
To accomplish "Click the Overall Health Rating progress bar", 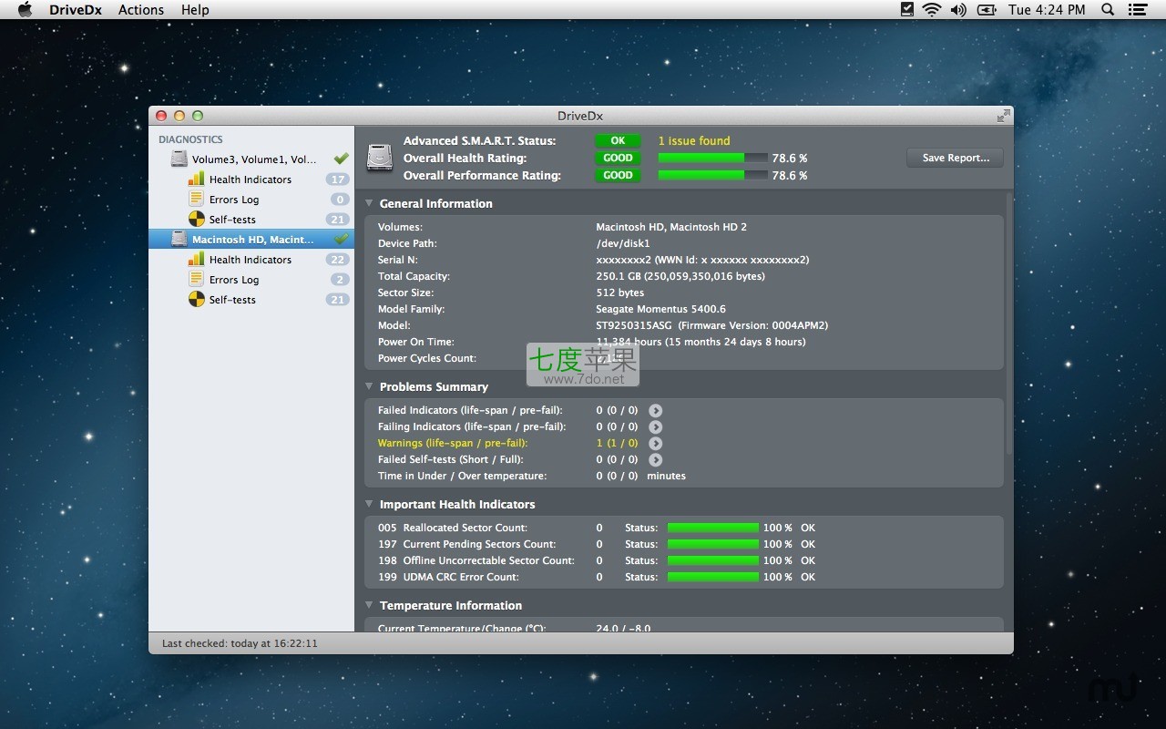I will click(711, 159).
